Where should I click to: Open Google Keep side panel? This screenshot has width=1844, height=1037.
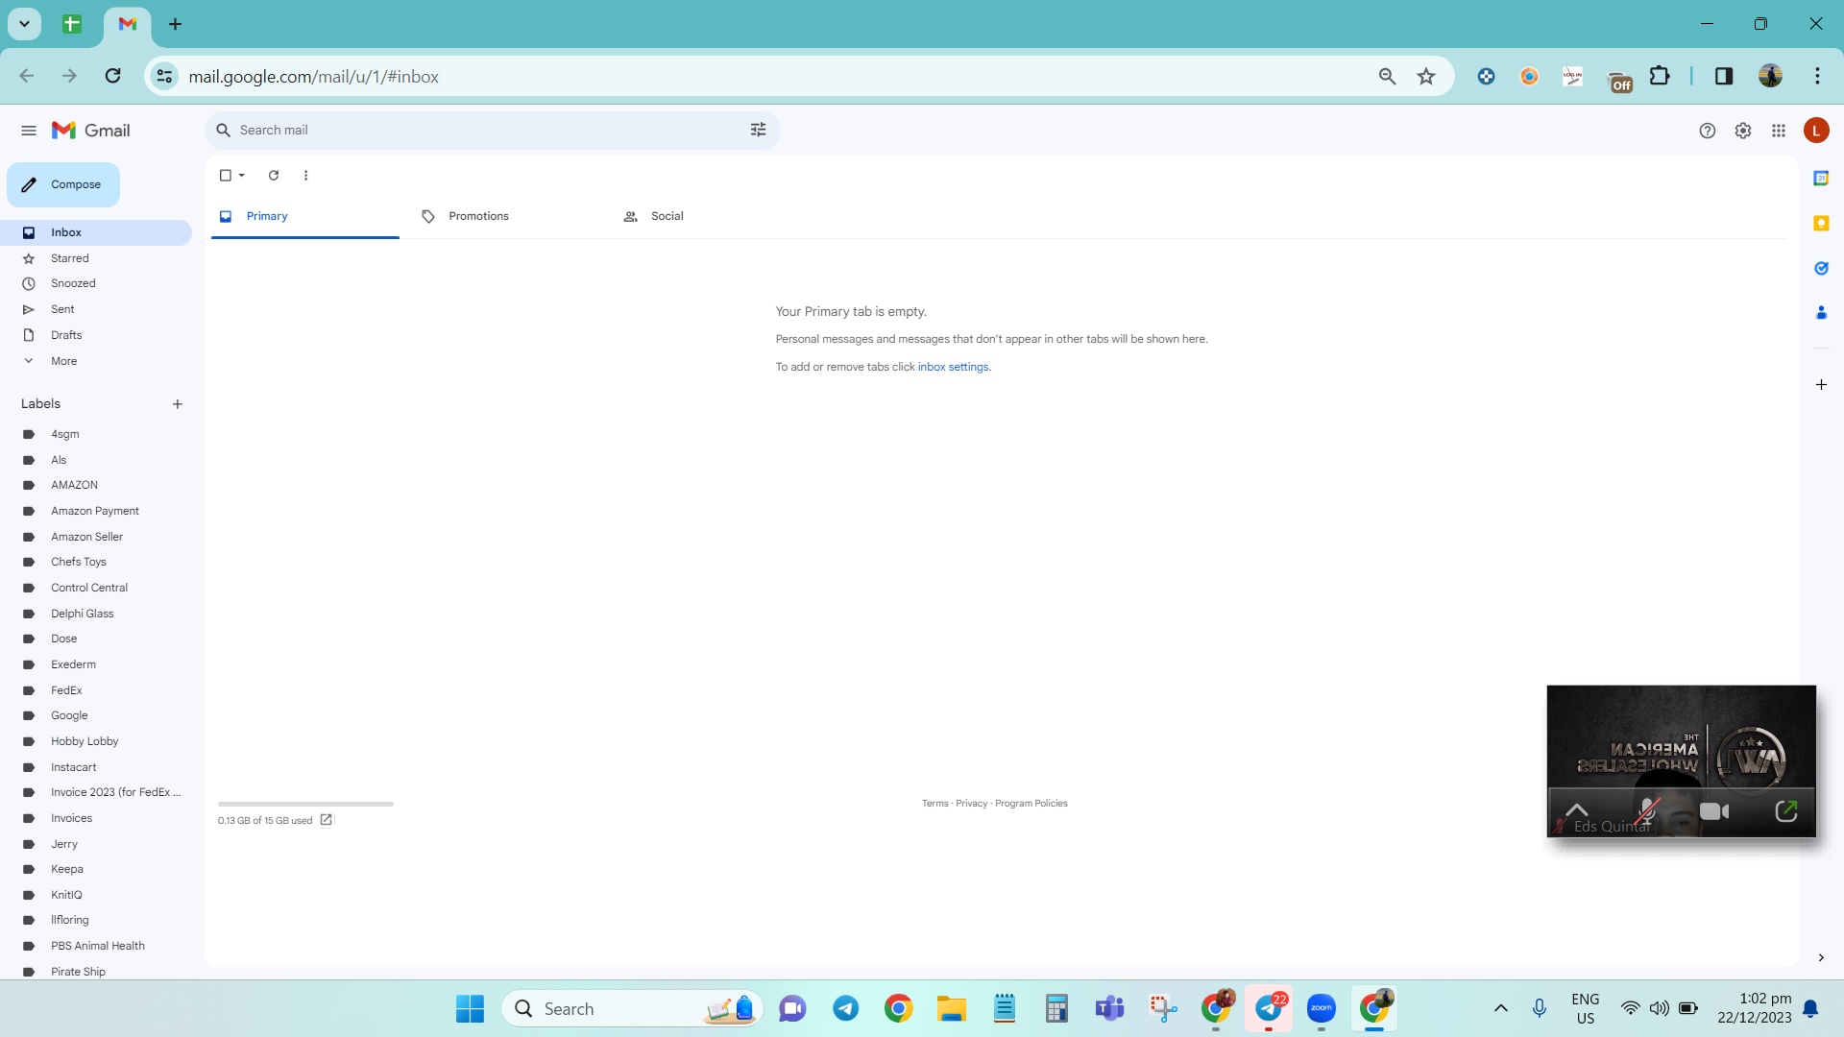point(1821,224)
